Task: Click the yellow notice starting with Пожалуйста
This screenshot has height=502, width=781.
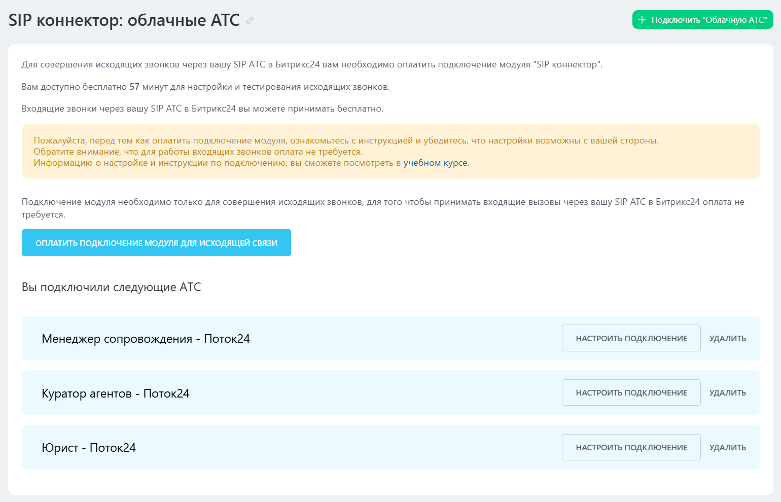Action: tap(391, 151)
